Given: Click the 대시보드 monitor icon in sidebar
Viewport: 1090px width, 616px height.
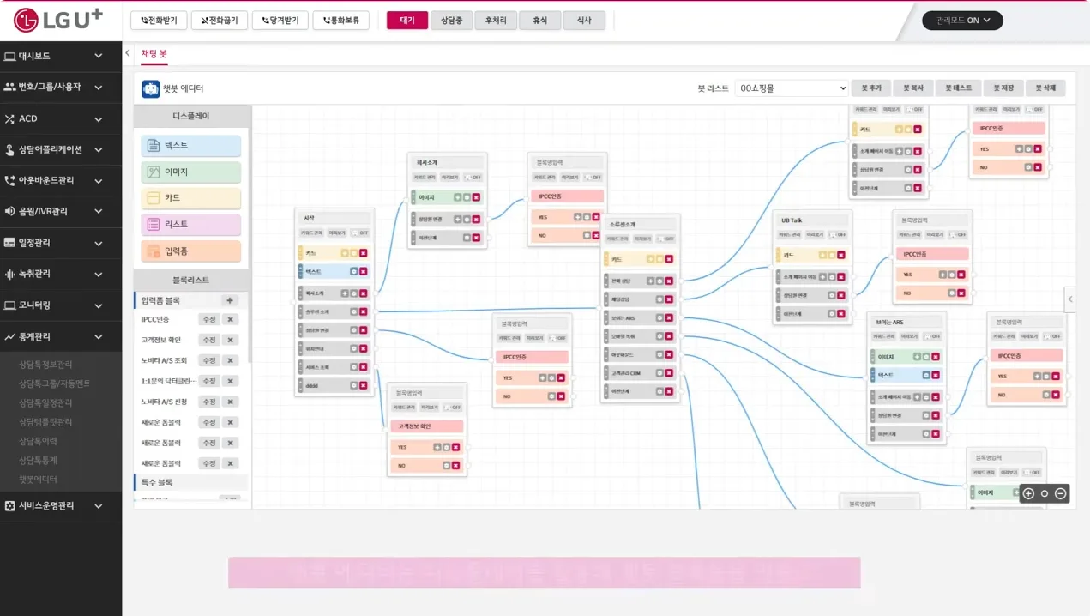Looking at the screenshot, I should pos(10,56).
